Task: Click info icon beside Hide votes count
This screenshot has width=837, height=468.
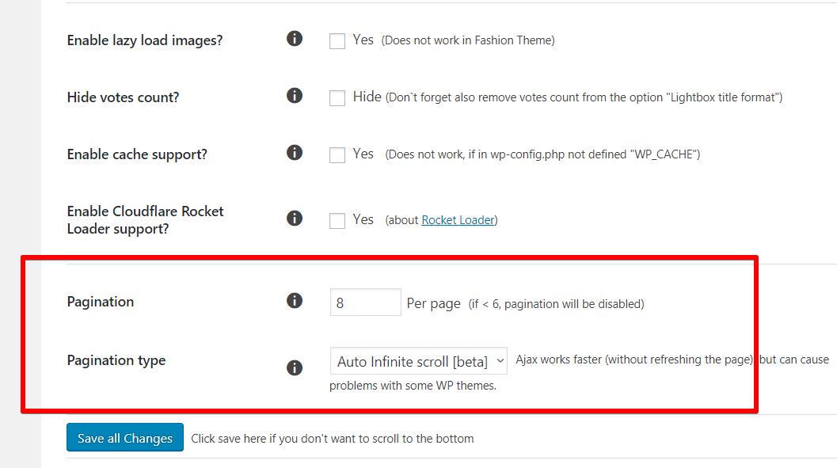Action: point(295,96)
